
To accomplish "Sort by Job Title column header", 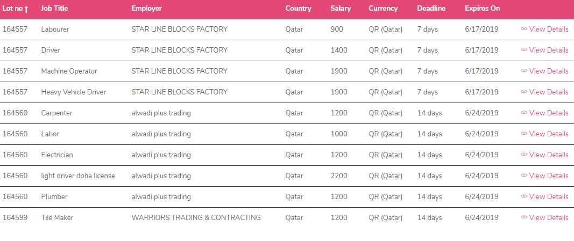I will coord(54,9).
